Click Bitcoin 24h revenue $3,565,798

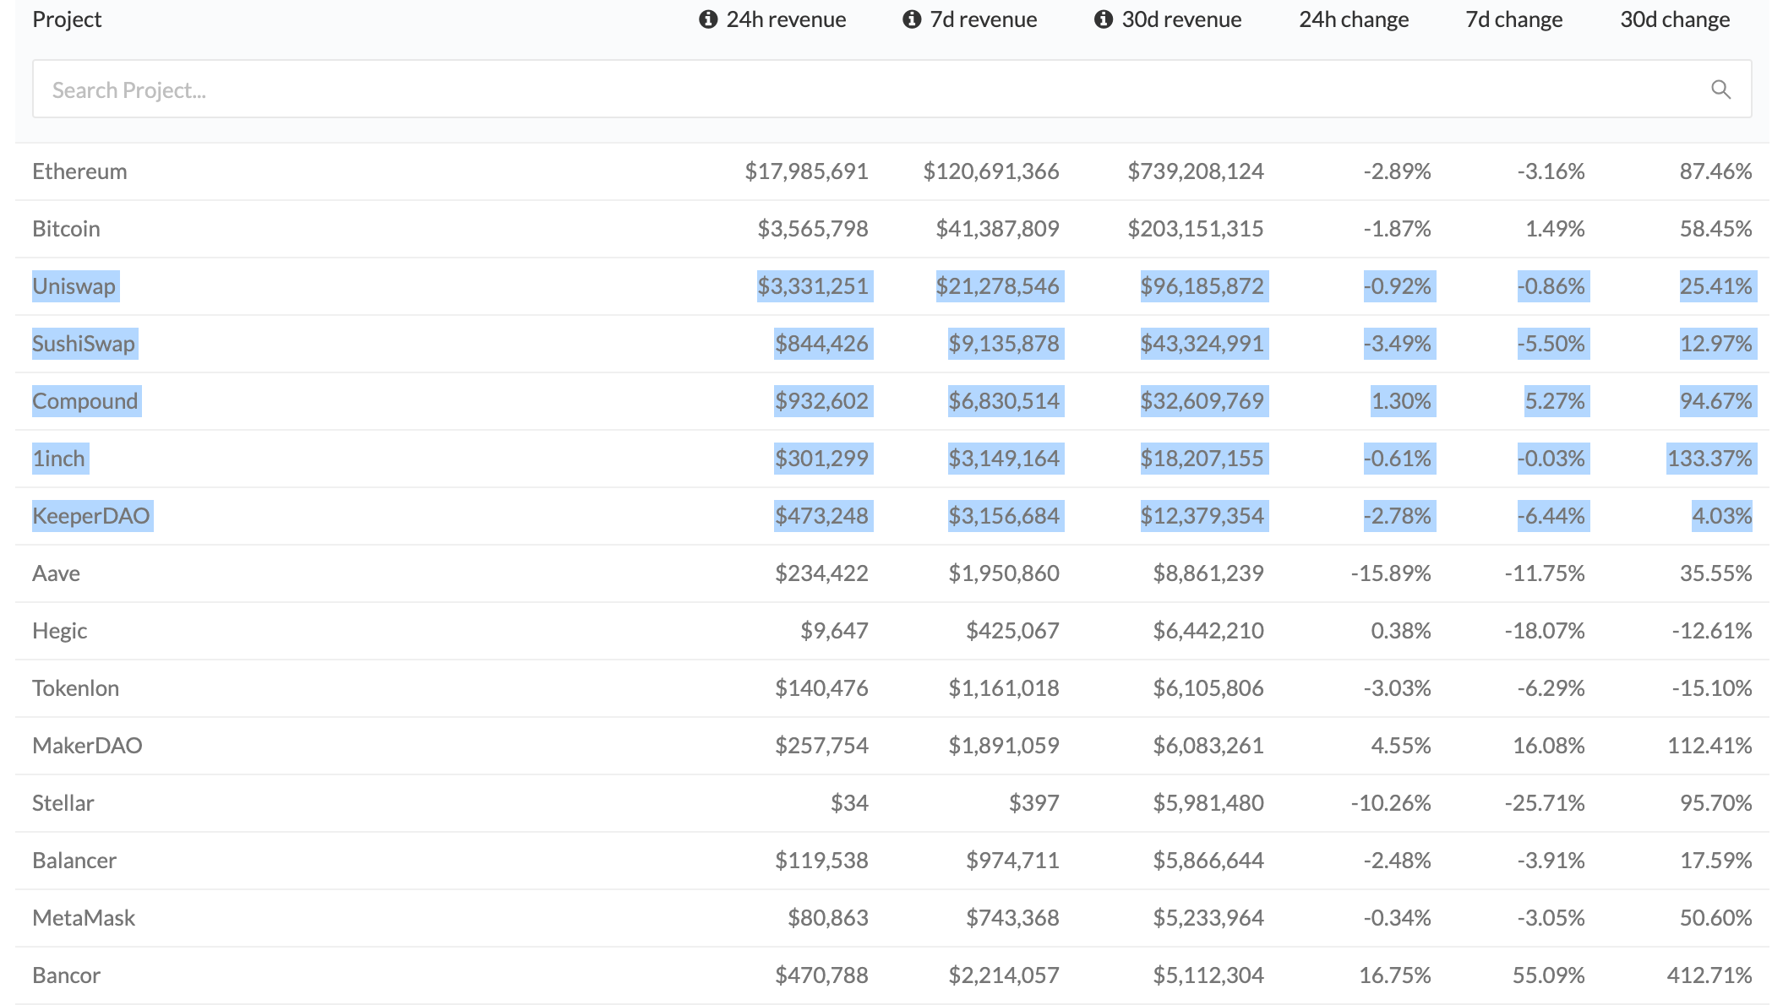813,229
